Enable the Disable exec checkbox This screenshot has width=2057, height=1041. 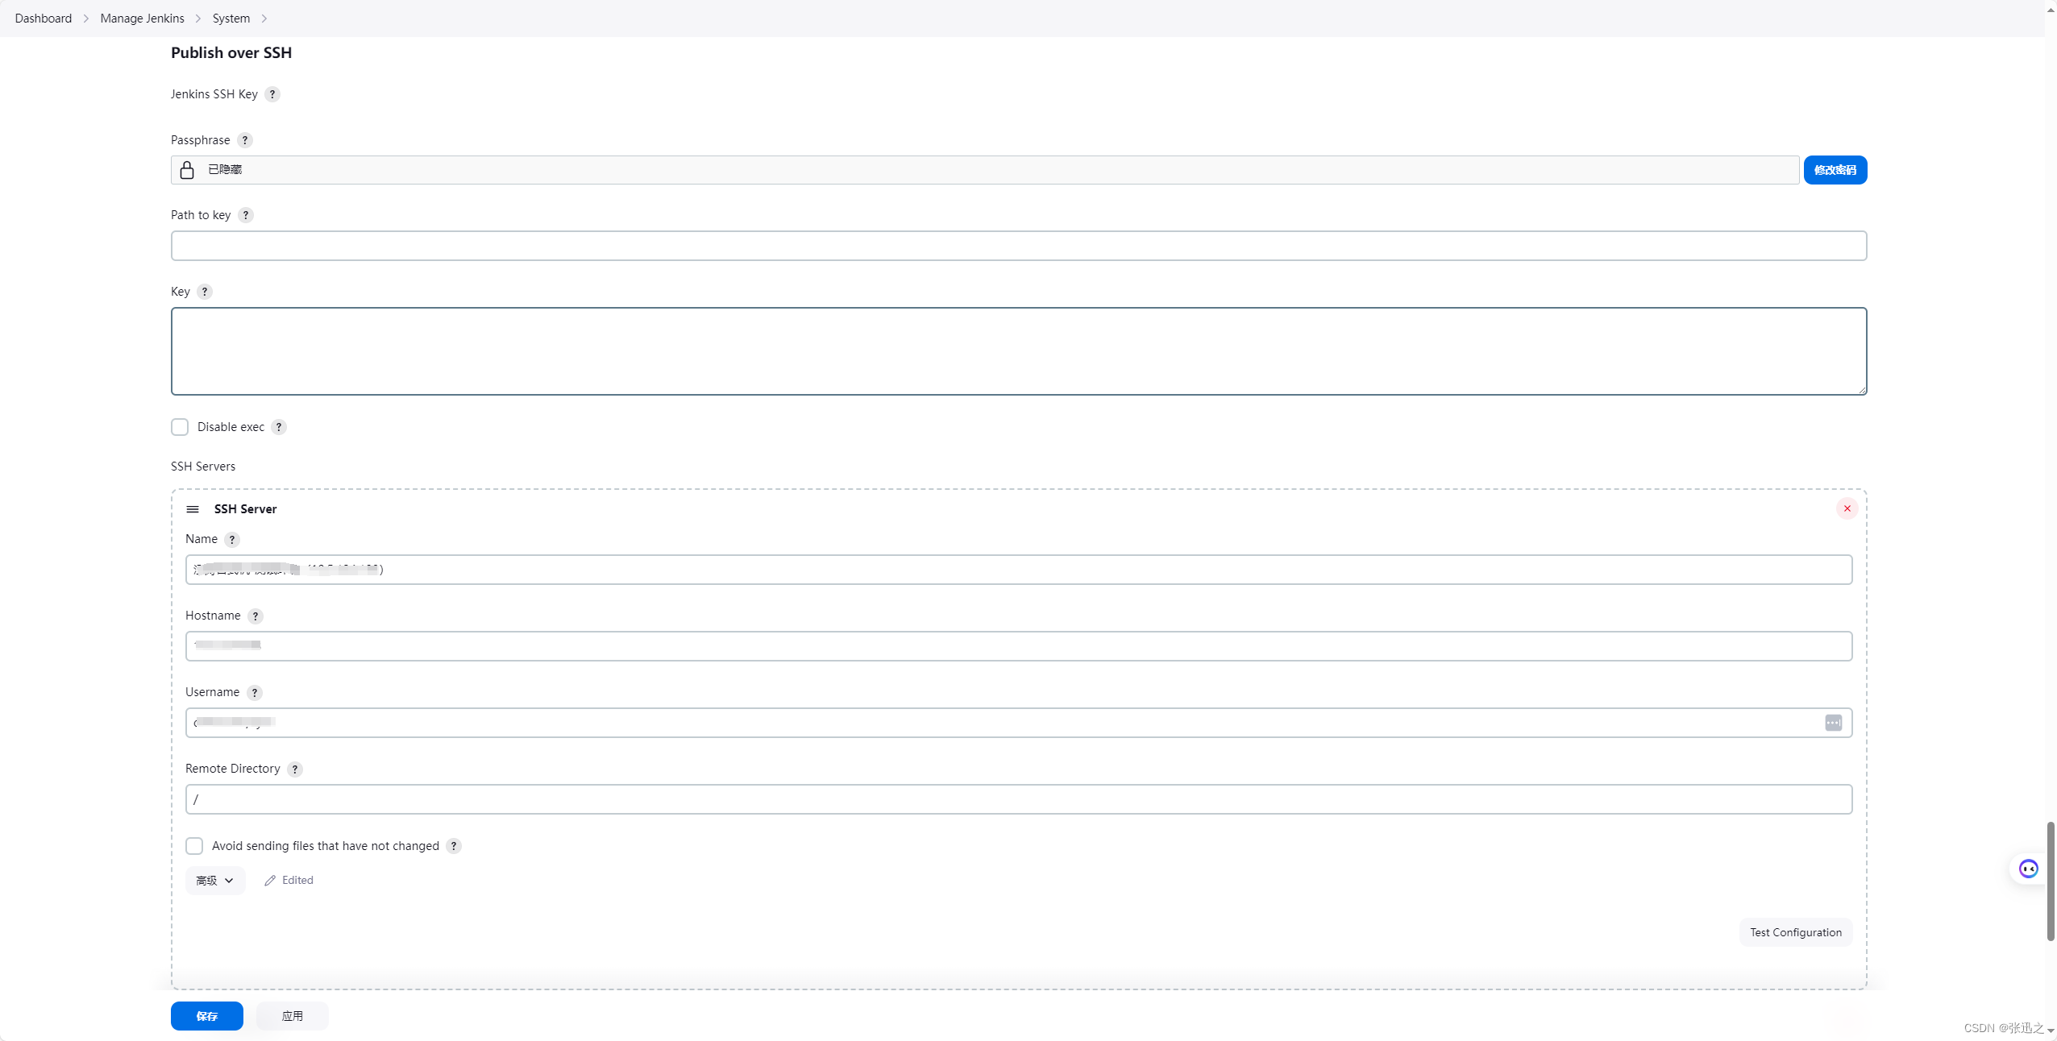click(x=179, y=426)
